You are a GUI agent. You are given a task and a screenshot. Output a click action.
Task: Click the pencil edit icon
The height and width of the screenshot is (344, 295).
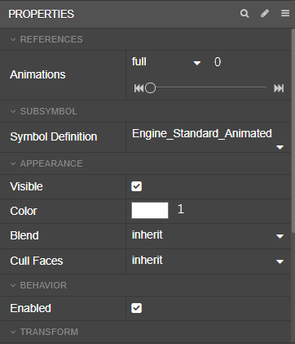point(265,13)
